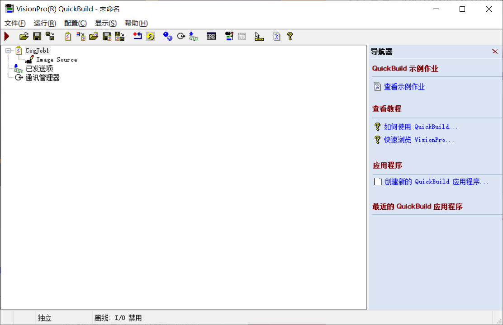503x325 pixels.
Task: Collapse the CogJob1 tree node
Action: [8, 50]
